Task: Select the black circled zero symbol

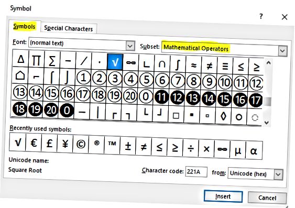Action: 67,110
